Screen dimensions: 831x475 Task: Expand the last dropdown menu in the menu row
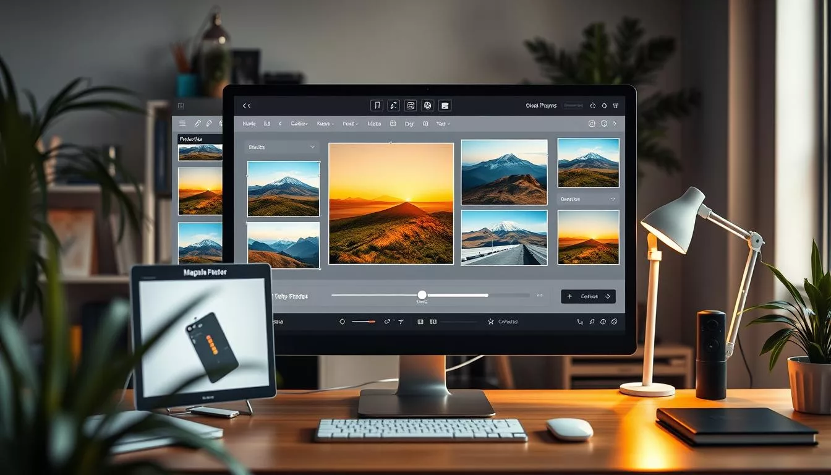coord(443,124)
